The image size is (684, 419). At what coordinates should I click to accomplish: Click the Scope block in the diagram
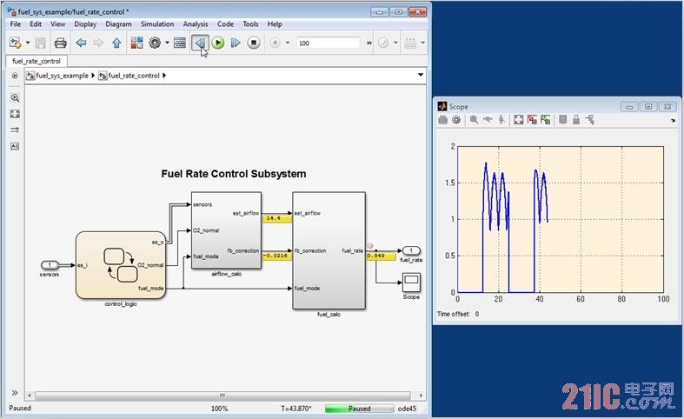coord(411,283)
